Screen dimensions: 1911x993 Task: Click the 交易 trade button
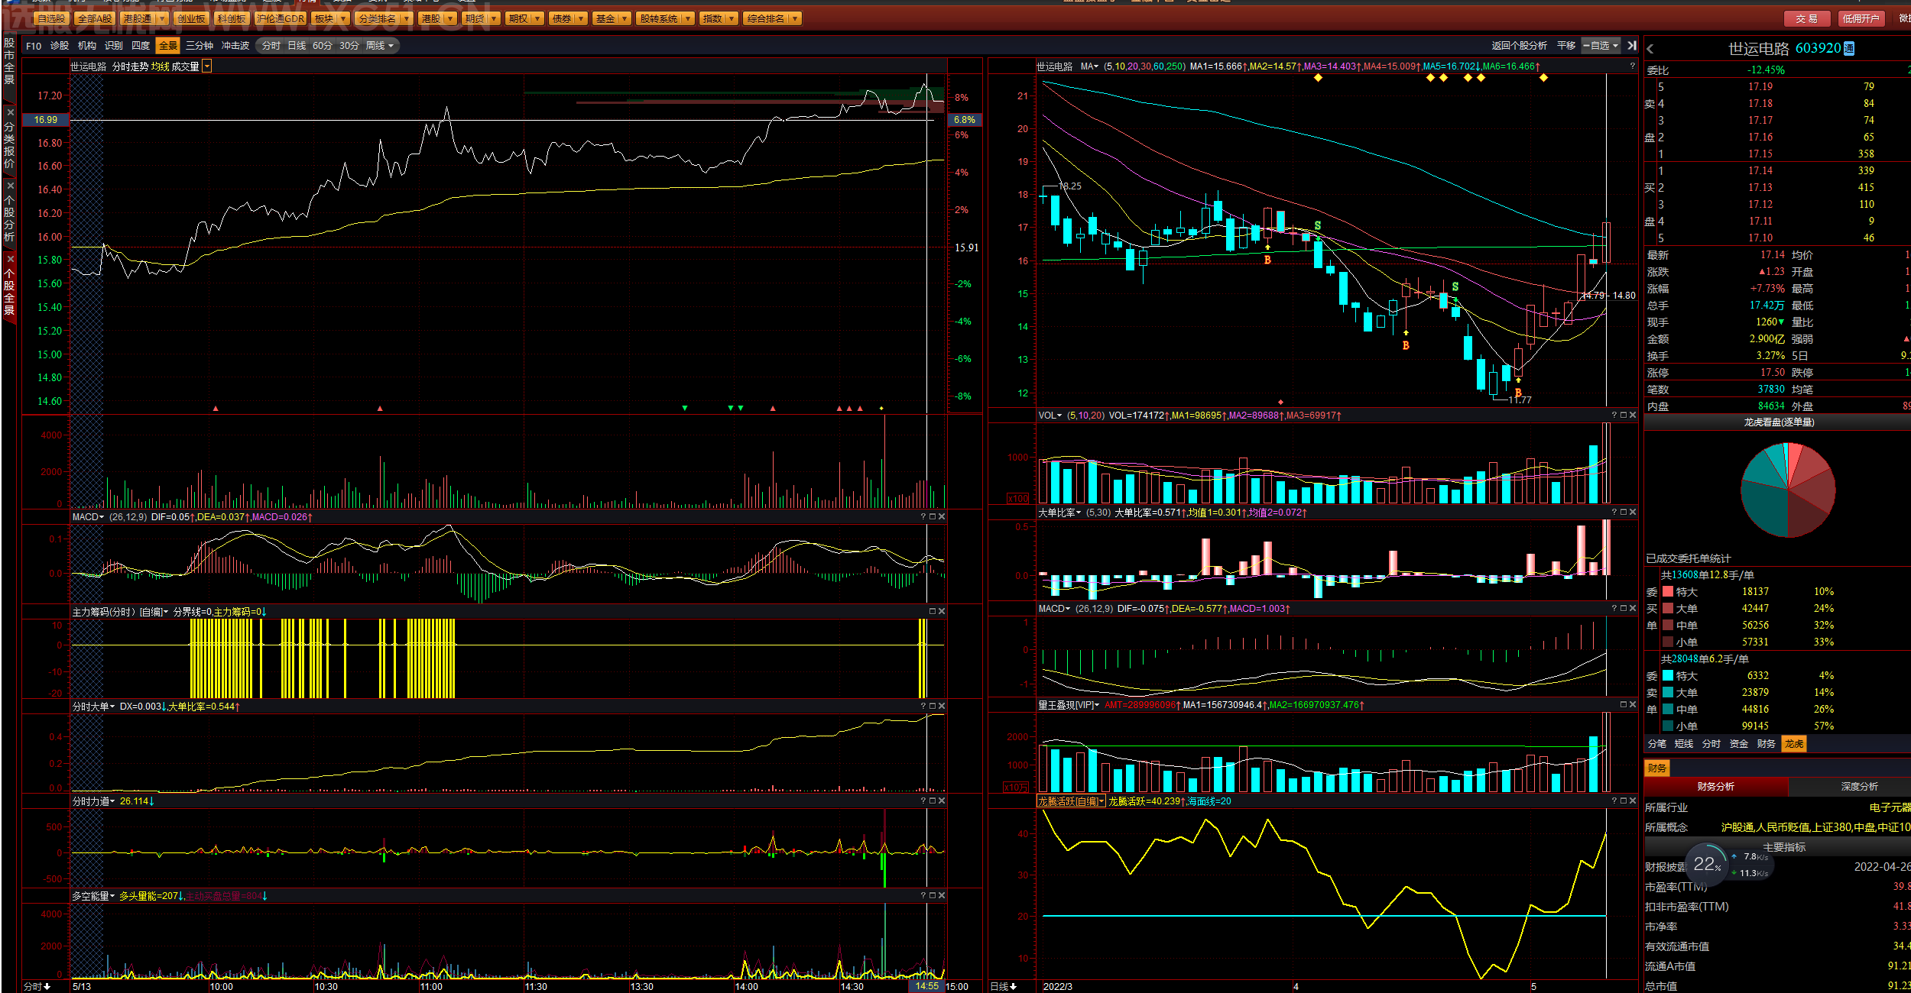[x=1807, y=18]
